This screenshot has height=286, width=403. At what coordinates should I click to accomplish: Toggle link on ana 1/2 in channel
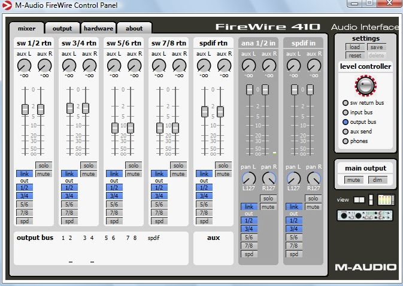[x=249, y=206]
